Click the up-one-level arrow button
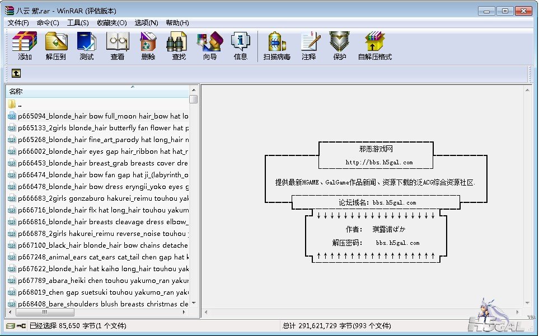Image resolution: width=539 pixels, height=336 pixels. tap(16, 73)
